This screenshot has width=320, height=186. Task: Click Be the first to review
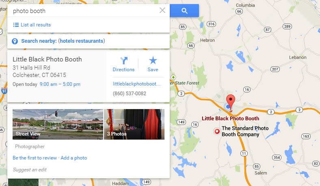[x=35, y=158]
